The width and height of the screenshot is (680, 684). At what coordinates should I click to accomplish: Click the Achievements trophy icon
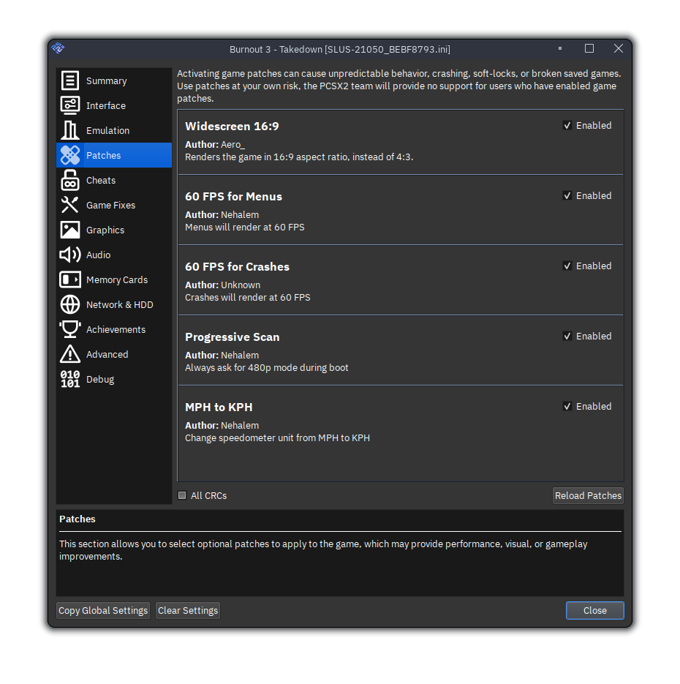coord(70,330)
